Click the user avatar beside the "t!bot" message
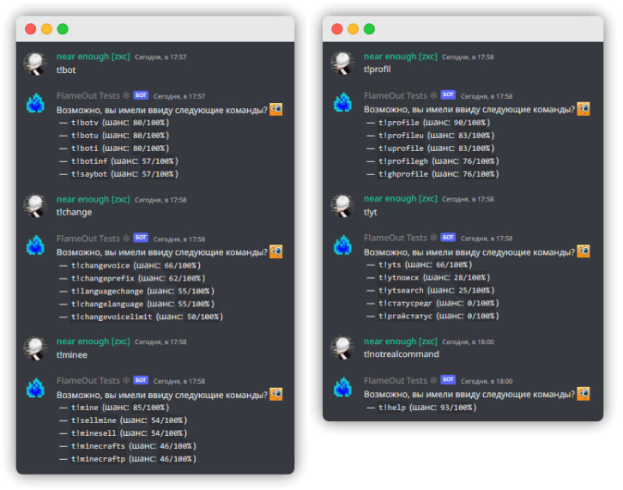 click(x=35, y=64)
